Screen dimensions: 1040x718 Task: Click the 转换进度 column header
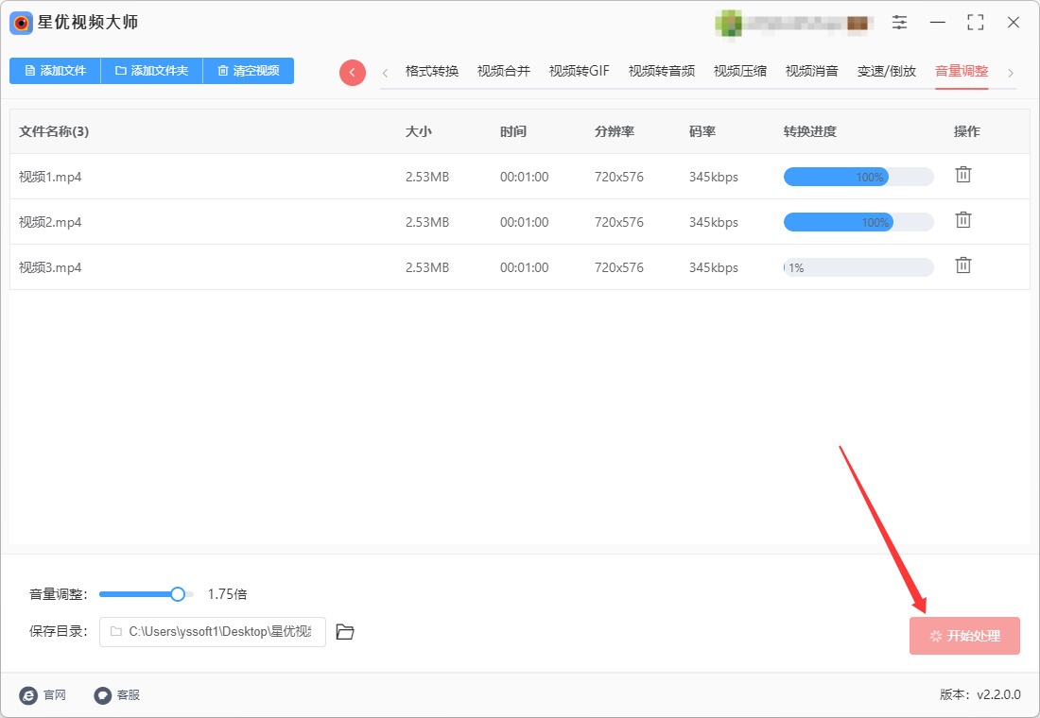click(810, 131)
